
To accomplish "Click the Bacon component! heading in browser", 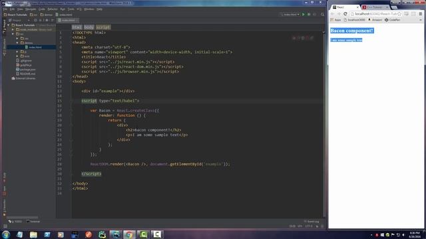I will (352, 31).
